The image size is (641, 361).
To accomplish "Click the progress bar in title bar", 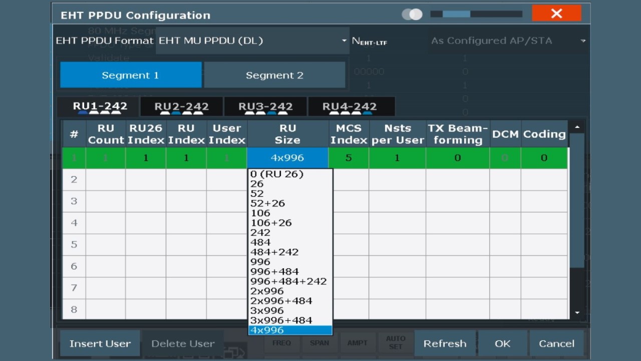I will coord(476,14).
